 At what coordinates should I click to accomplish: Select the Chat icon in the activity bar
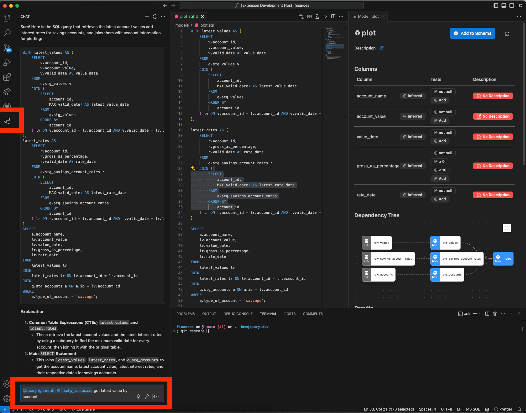[7, 121]
